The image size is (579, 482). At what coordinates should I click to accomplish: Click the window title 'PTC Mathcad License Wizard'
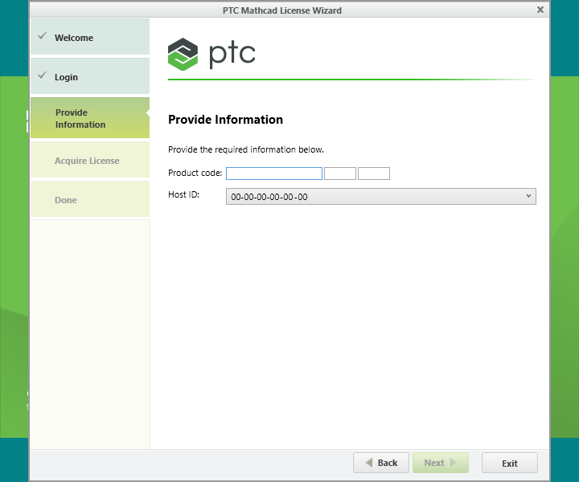[x=282, y=10]
